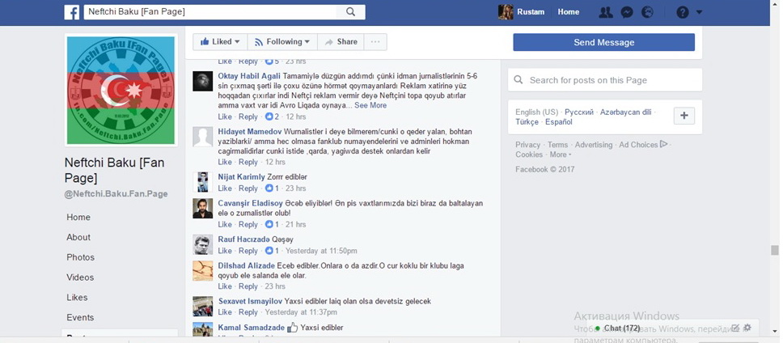Open Rustam's profile picture in top bar

(506, 12)
